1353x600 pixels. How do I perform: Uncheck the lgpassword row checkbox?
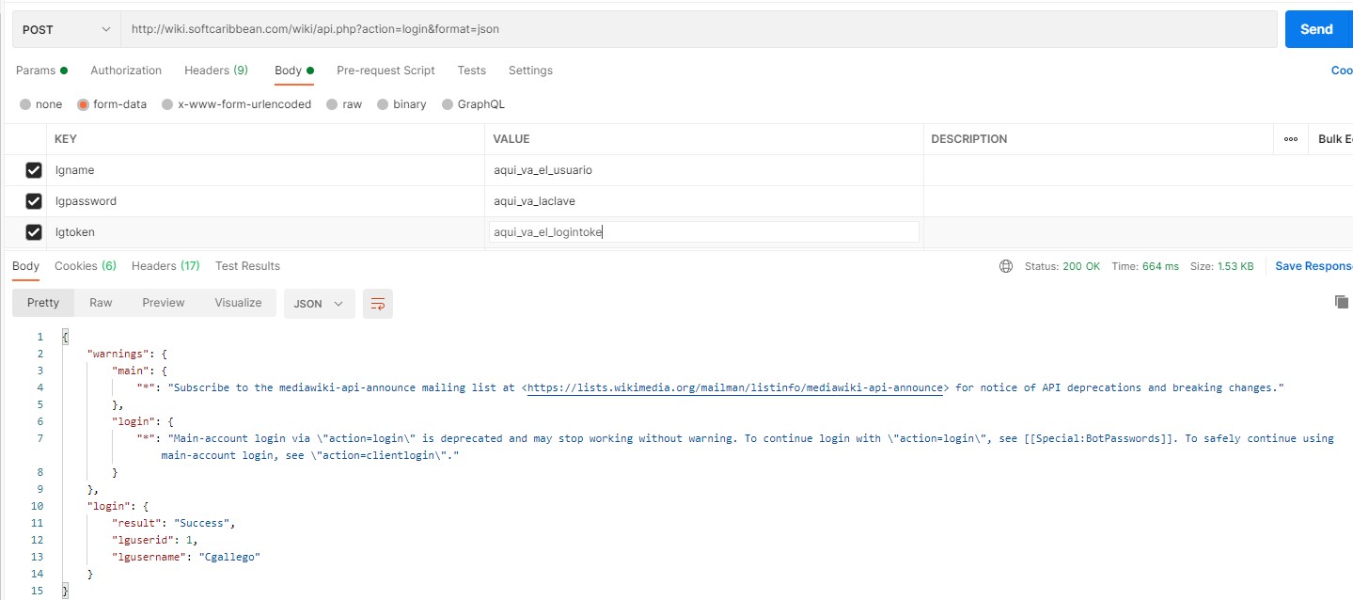pos(34,201)
